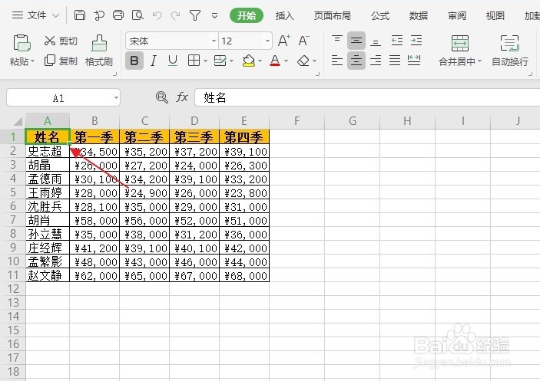Switch to Formulas (公式) tab
The image size is (540, 381).
tap(380, 15)
